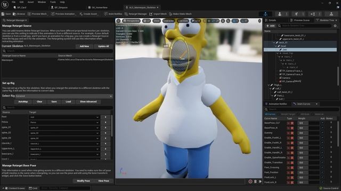Click the AutoMap button

tap(23, 102)
